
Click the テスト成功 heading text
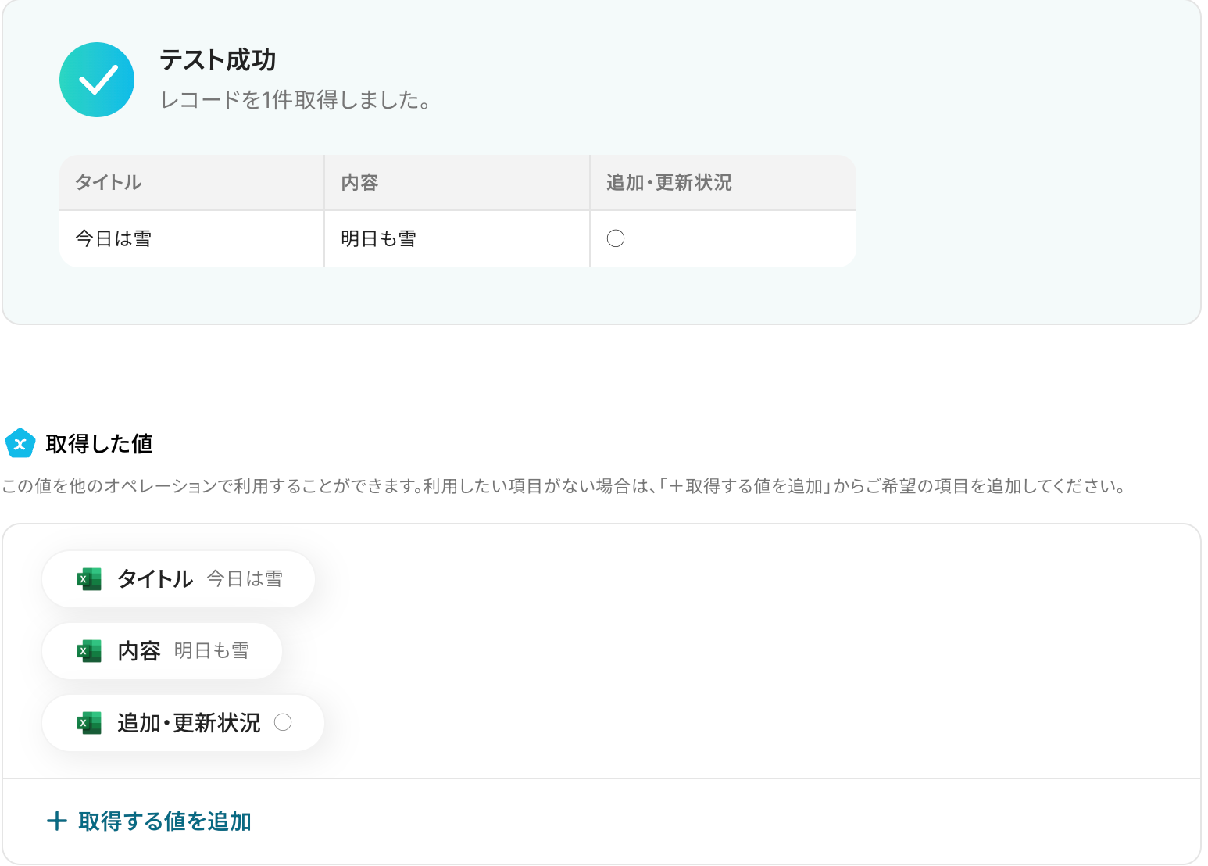pos(218,60)
